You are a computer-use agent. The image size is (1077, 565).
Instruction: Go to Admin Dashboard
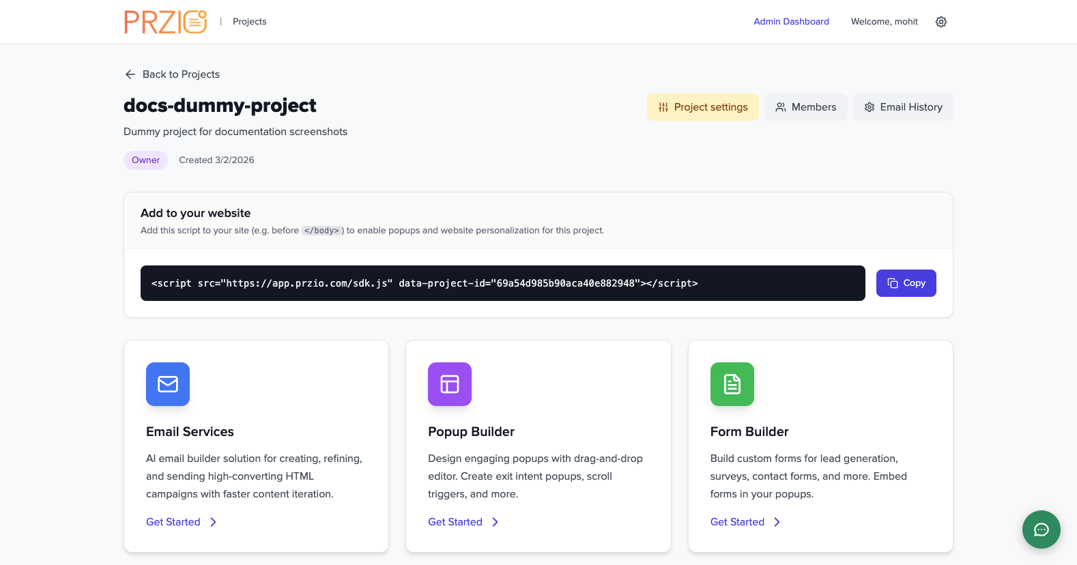(x=791, y=22)
